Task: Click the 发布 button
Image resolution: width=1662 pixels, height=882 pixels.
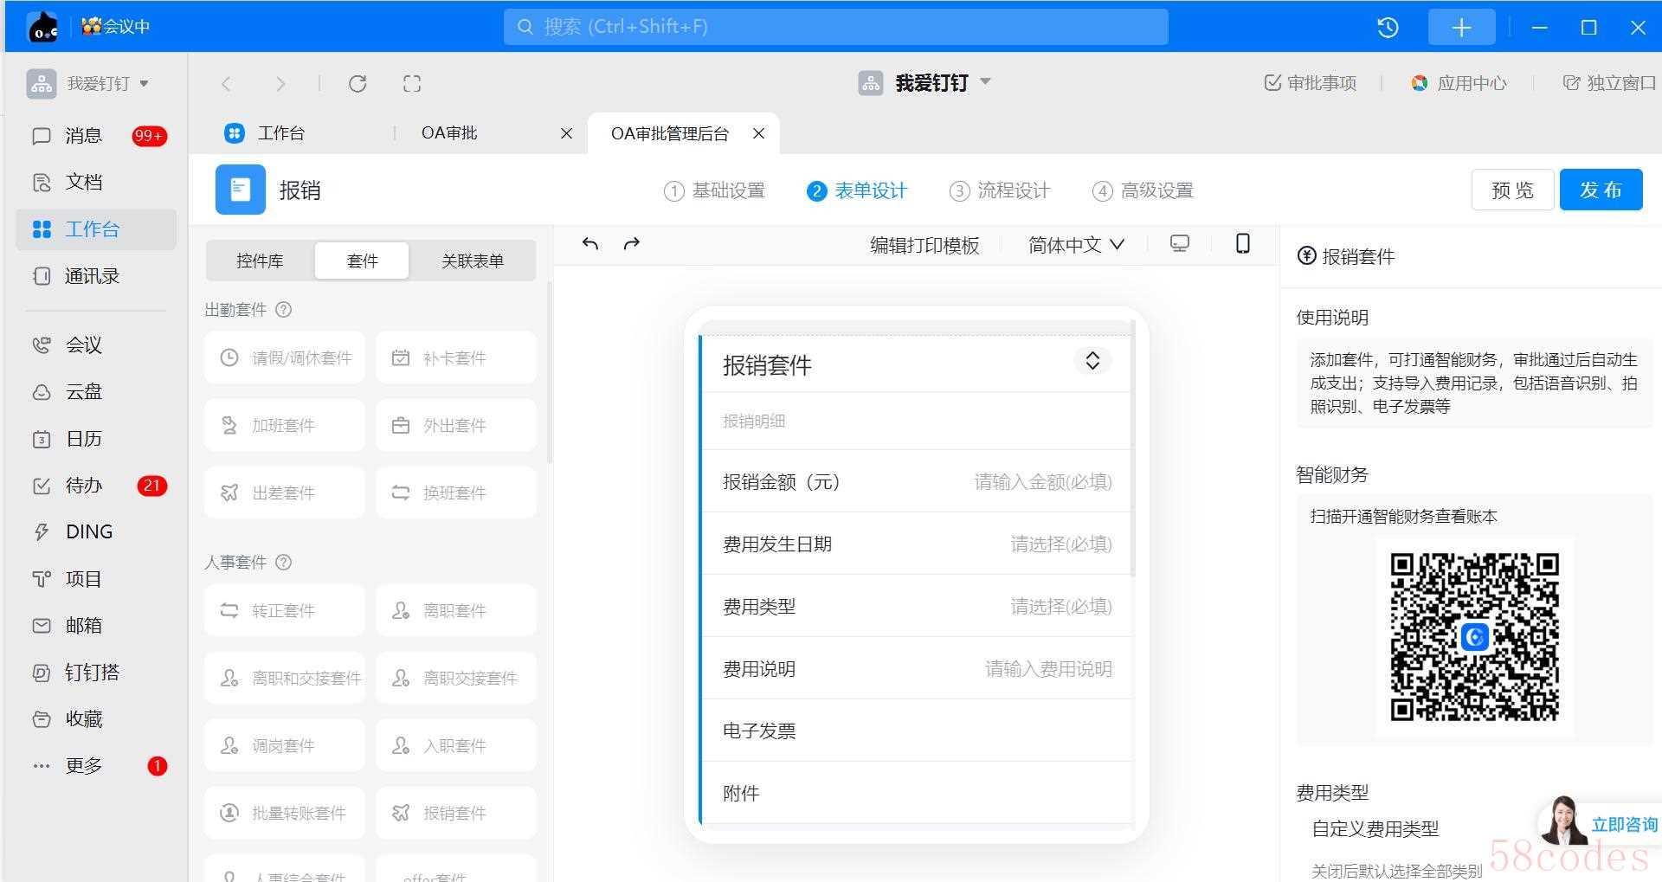Action: 1601,190
